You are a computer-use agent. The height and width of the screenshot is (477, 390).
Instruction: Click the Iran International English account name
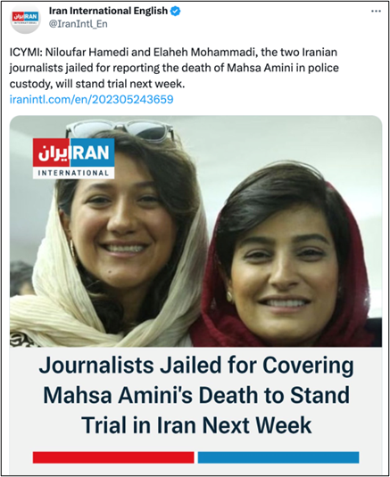[x=108, y=11]
